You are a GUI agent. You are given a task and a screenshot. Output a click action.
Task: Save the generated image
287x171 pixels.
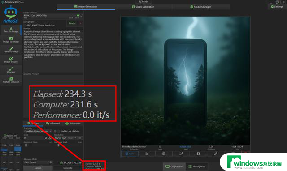130,154
